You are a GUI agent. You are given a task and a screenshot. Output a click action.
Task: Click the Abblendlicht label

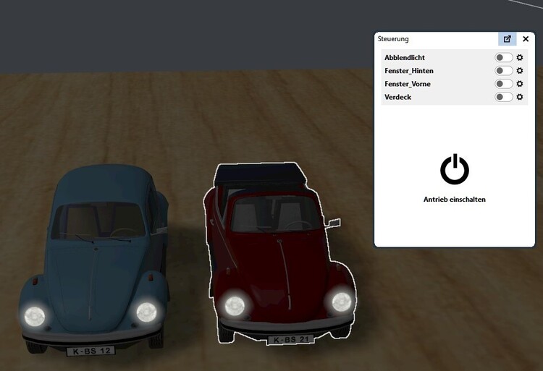pyautogui.click(x=405, y=58)
